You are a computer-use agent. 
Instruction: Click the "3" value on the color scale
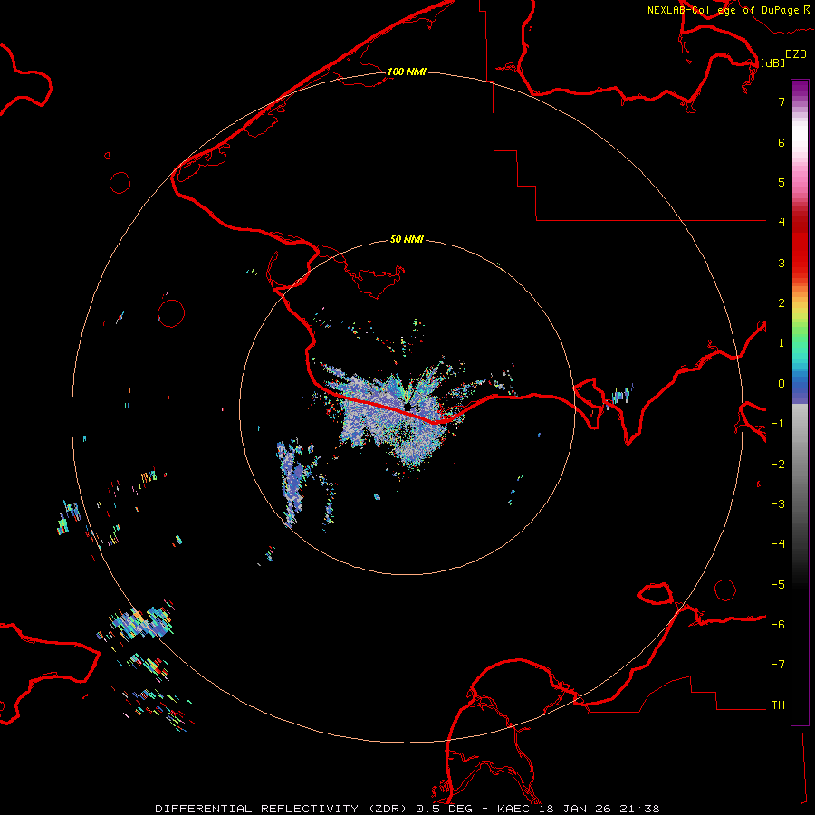[781, 263]
